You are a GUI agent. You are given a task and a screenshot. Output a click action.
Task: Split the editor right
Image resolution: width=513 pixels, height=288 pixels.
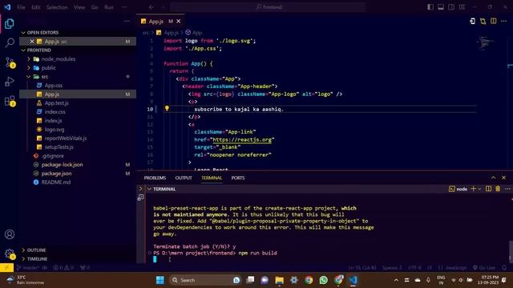click(x=494, y=22)
